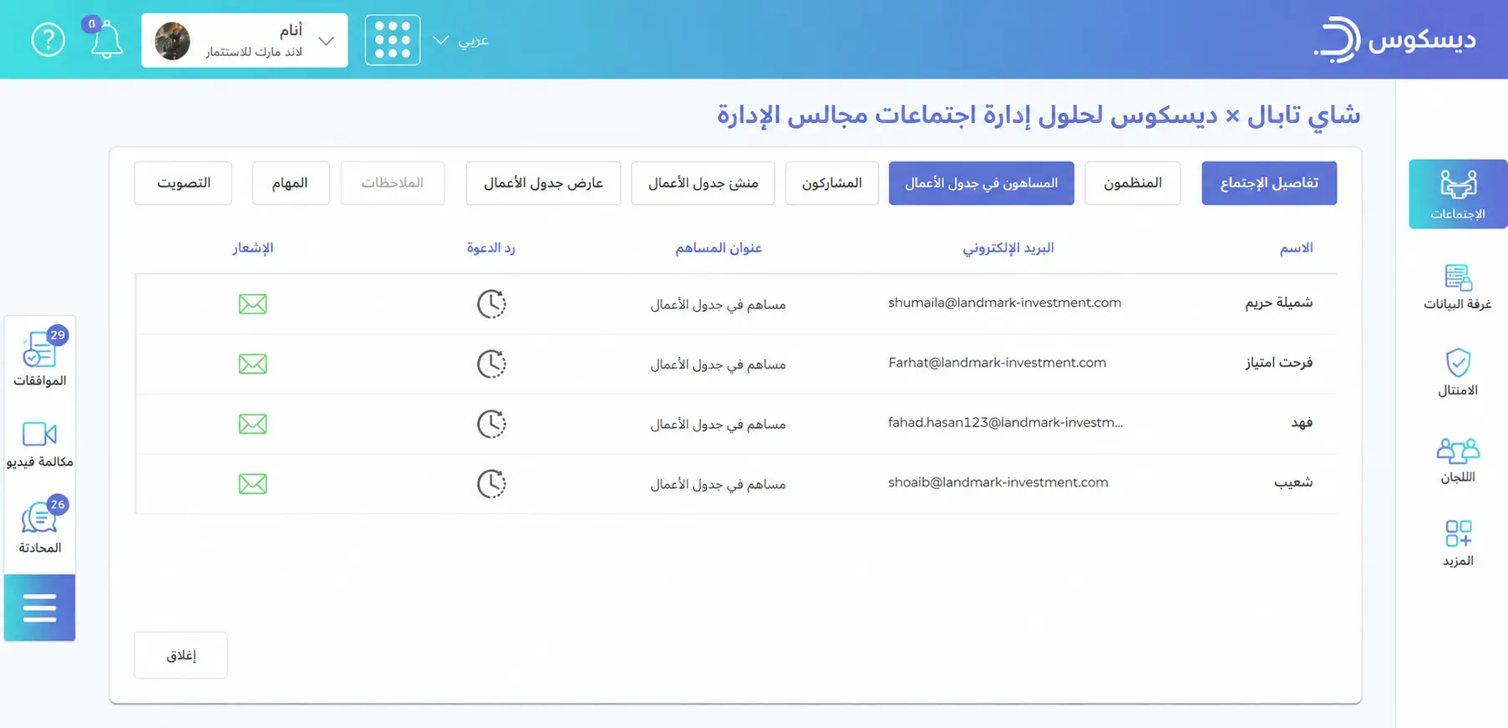
Task: Click the name شميلة حريم
Action: [1279, 303]
